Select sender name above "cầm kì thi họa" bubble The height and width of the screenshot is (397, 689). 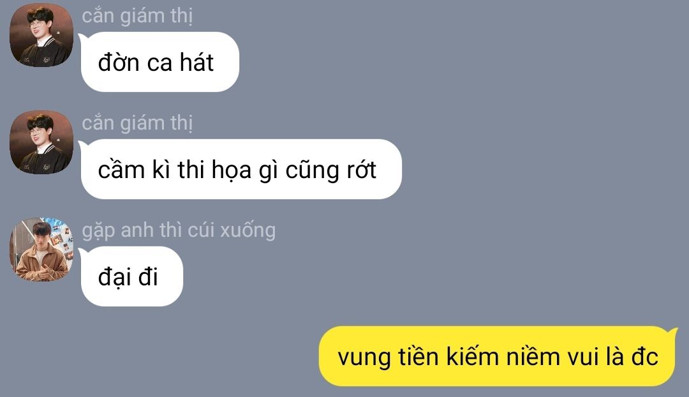click(137, 124)
